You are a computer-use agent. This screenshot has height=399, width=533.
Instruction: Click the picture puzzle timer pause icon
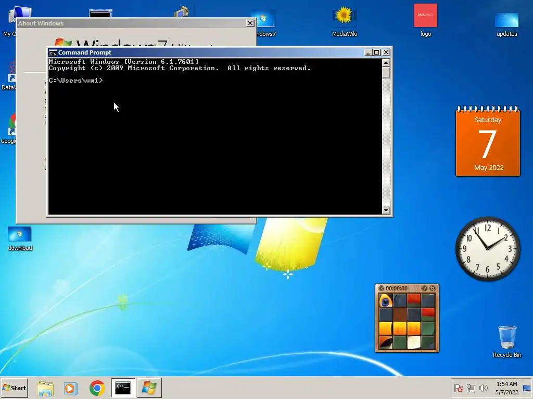[382, 288]
